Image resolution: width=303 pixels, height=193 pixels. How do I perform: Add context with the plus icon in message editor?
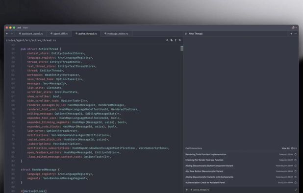pos(187,190)
